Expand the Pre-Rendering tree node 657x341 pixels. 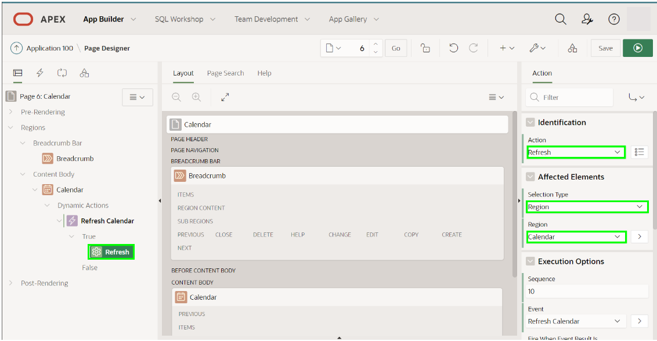coord(11,112)
